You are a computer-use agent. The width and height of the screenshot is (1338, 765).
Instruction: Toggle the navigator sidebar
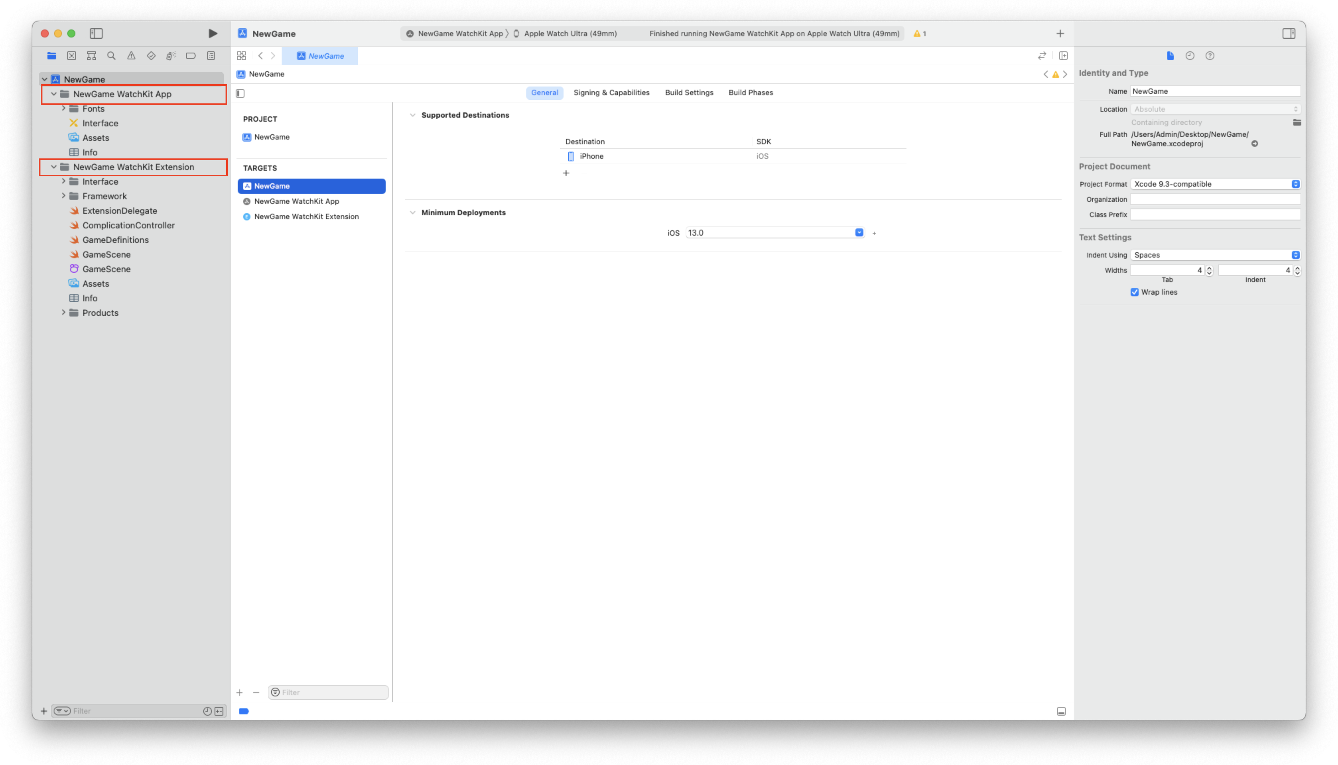point(96,33)
